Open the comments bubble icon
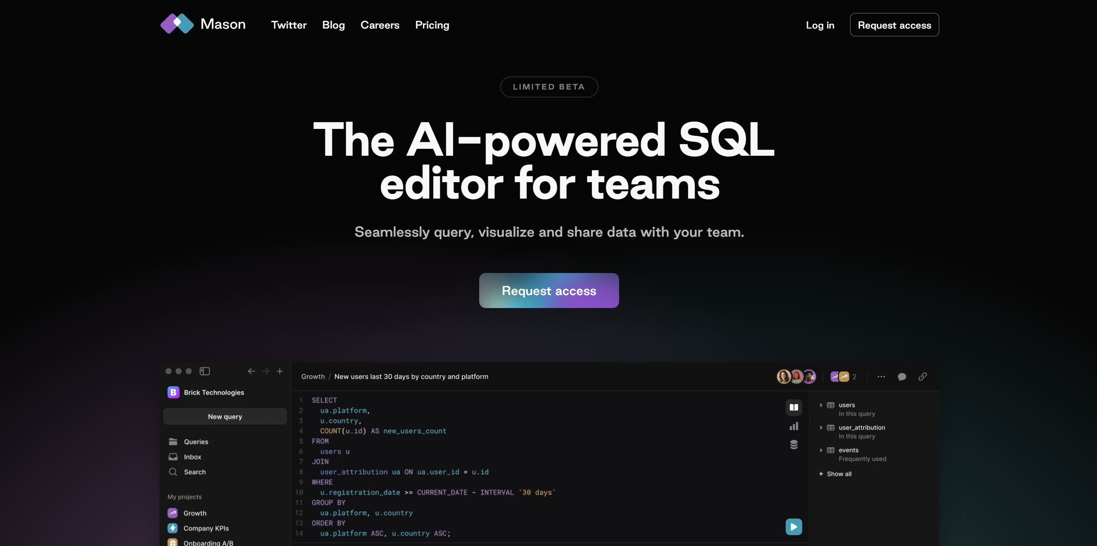The height and width of the screenshot is (546, 1097). tap(902, 377)
